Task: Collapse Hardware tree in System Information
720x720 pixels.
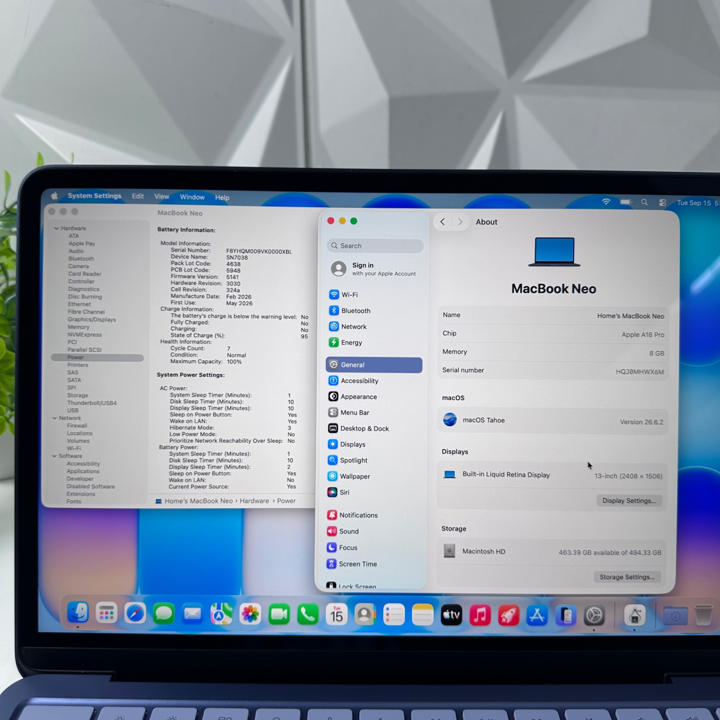Action: point(57,228)
